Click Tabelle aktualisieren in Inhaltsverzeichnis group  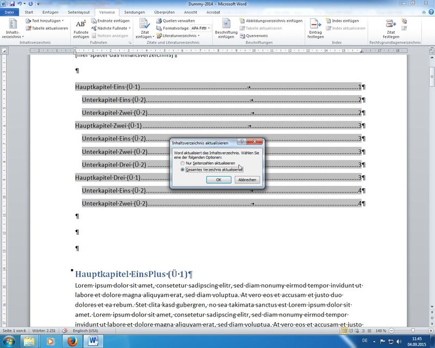click(x=47, y=28)
